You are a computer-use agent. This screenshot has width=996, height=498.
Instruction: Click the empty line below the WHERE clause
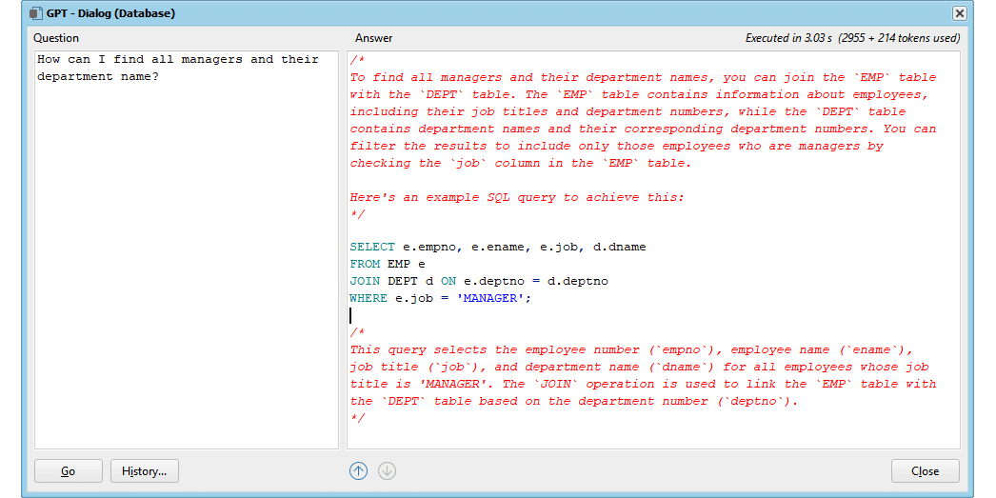tap(653, 315)
